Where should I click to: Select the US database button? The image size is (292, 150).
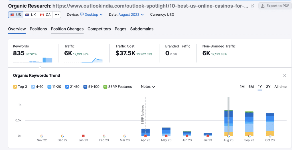click(x=16, y=15)
